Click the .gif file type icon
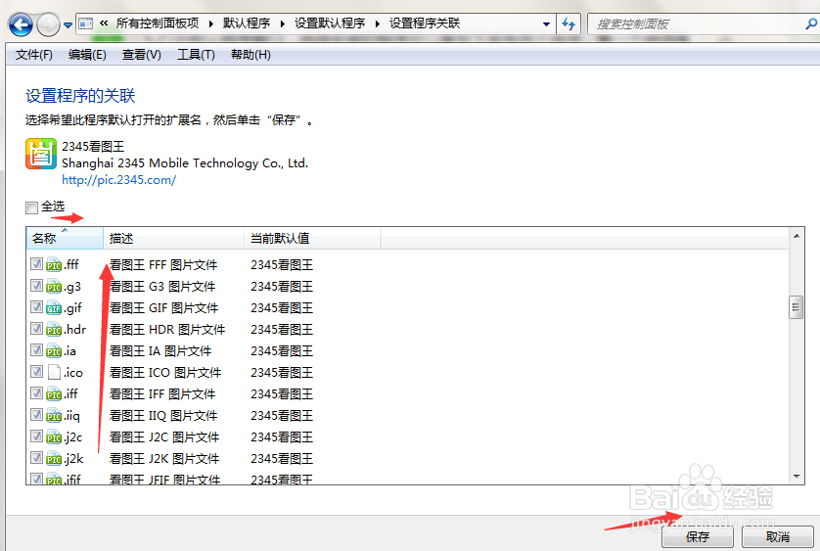This screenshot has height=551, width=820. (x=54, y=307)
